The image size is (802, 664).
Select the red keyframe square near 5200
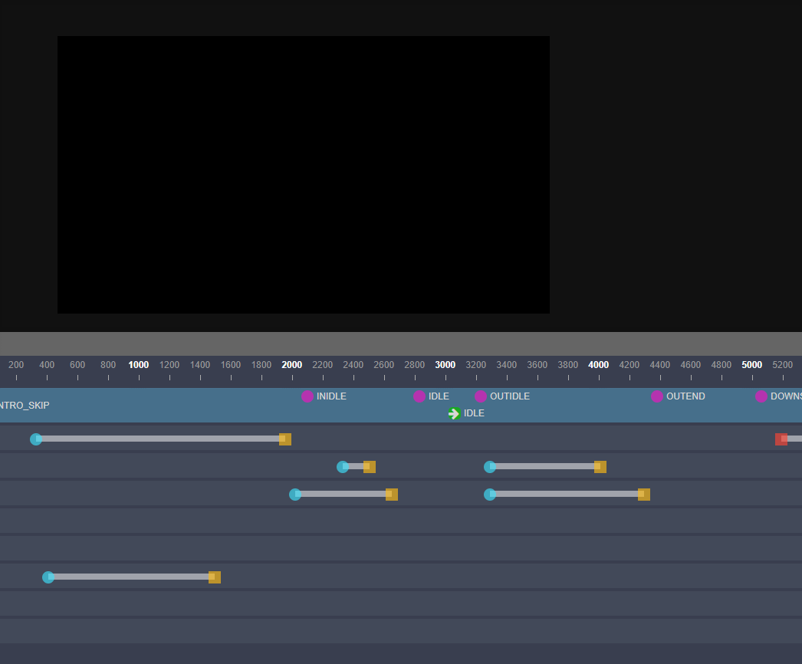pos(781,439)
